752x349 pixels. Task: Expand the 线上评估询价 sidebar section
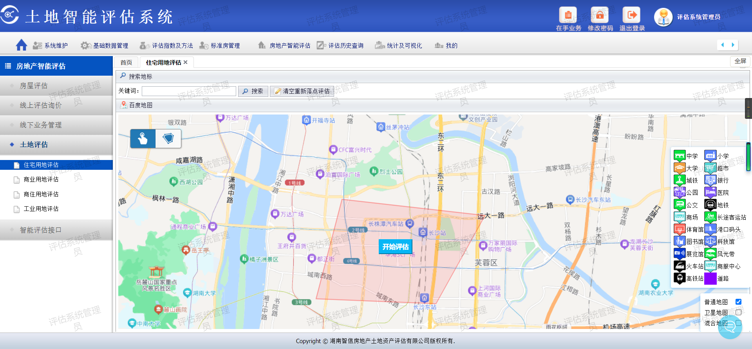point(56,105)
